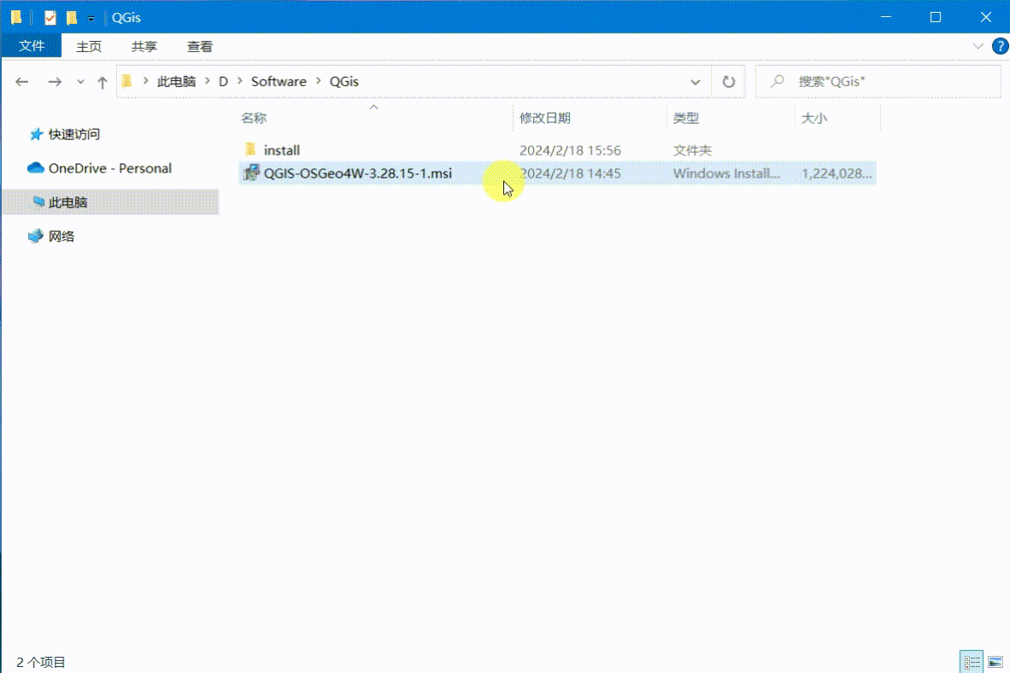Open the recent locations dropdown arrow

80,82
